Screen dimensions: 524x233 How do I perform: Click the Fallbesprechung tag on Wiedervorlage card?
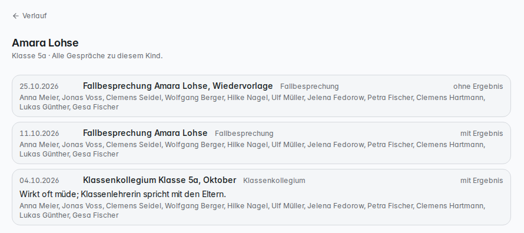pyautogui.click(x=310, y=86)
